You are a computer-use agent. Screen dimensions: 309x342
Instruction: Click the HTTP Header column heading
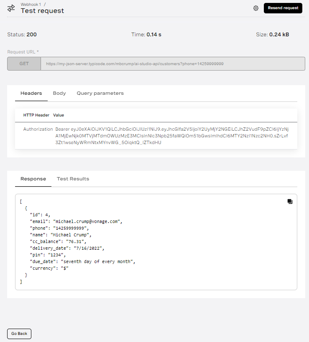(x=36, y=115)
